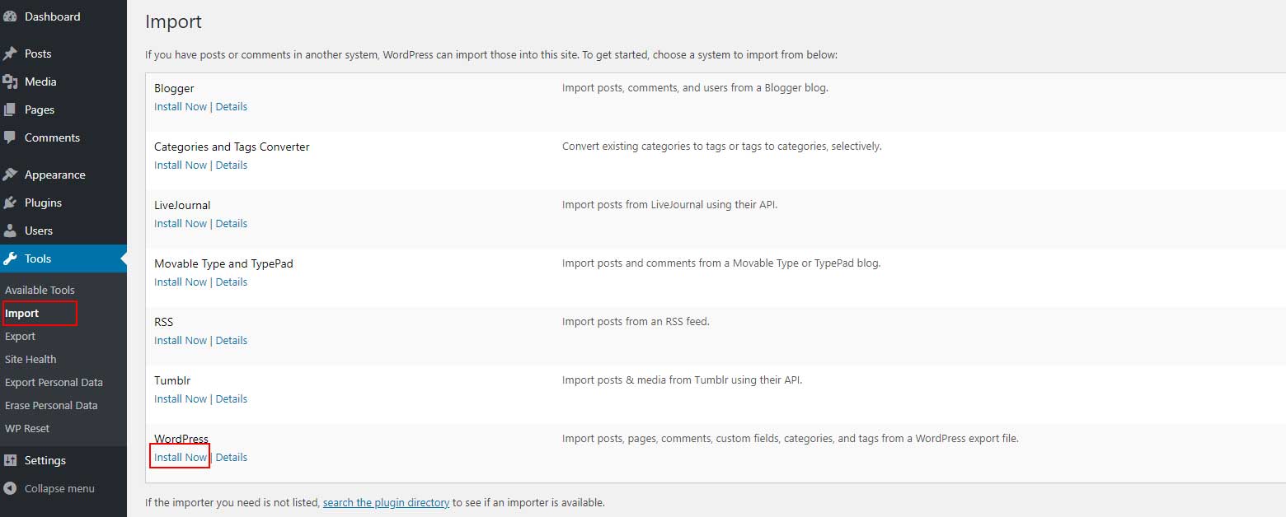Viewport: 1286px width, 517px height.
Task: Click the Media icon in sidebar
Action: click(x=10, y=82)
